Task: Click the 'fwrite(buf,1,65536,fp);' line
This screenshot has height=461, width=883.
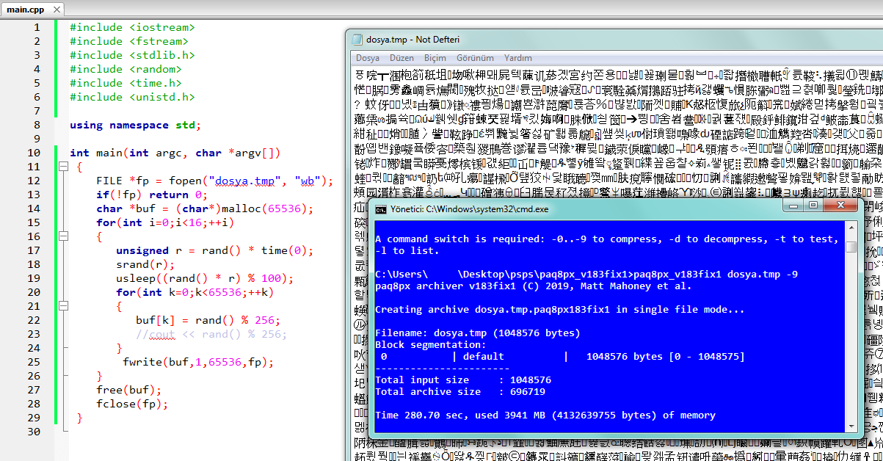Action: point(198,362)
